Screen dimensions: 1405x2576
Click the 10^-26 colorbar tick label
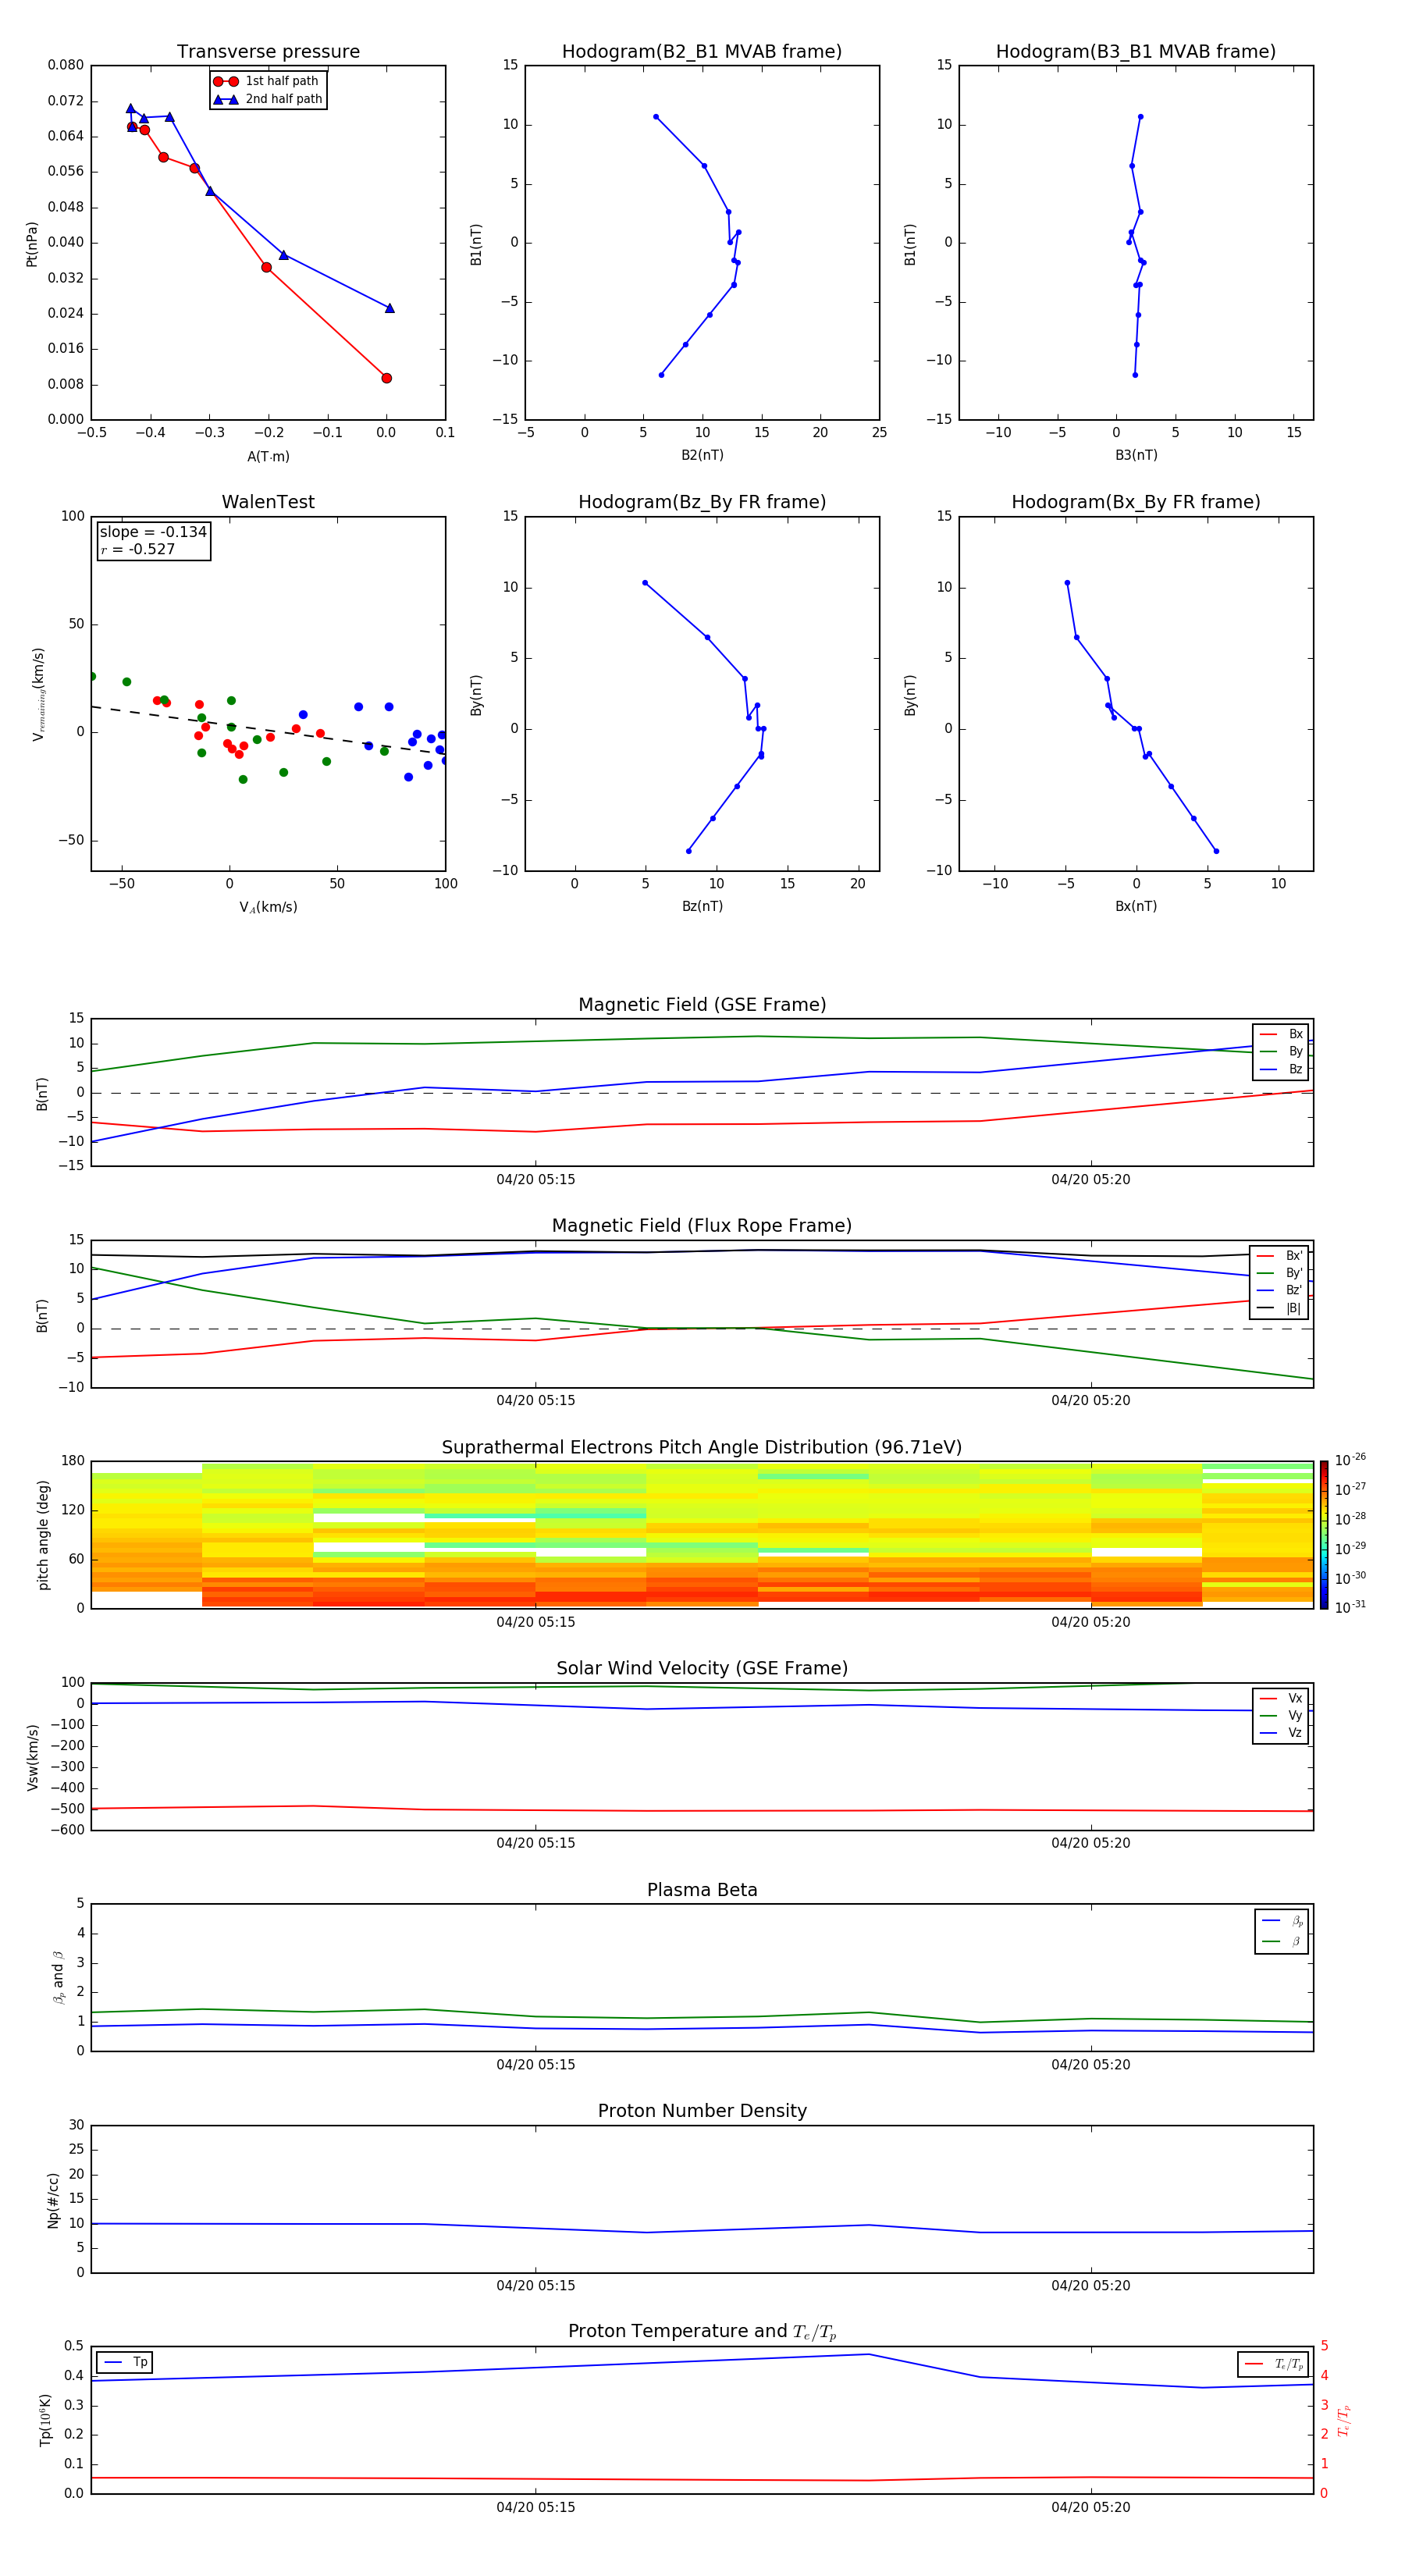1350,1460
